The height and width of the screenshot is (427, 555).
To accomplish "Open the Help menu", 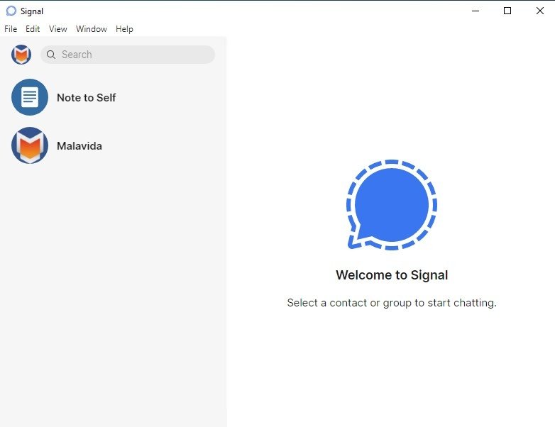I will point(124,29).
